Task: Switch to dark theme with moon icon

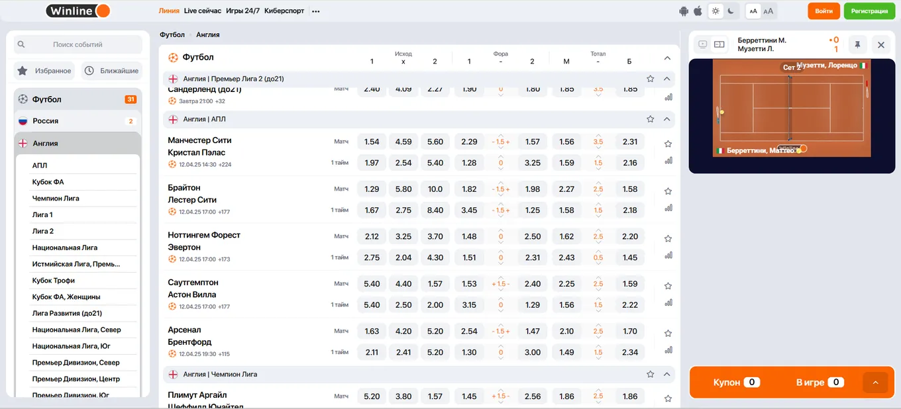Action: point(731,11)
